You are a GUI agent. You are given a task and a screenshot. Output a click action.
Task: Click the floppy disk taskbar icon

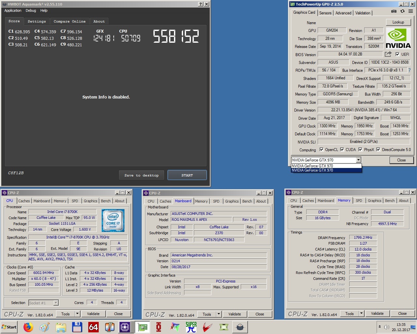coord(77,327)
